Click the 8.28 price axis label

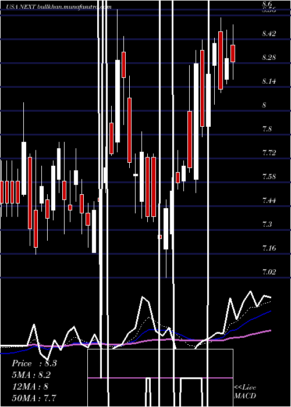(269, 58)
